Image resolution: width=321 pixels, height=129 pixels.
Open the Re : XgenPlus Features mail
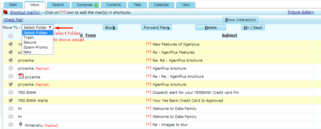coord(174,52)
